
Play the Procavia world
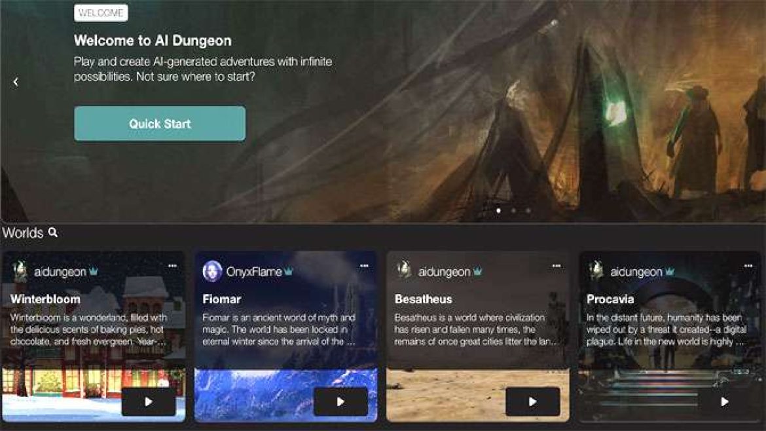[725, 402]
